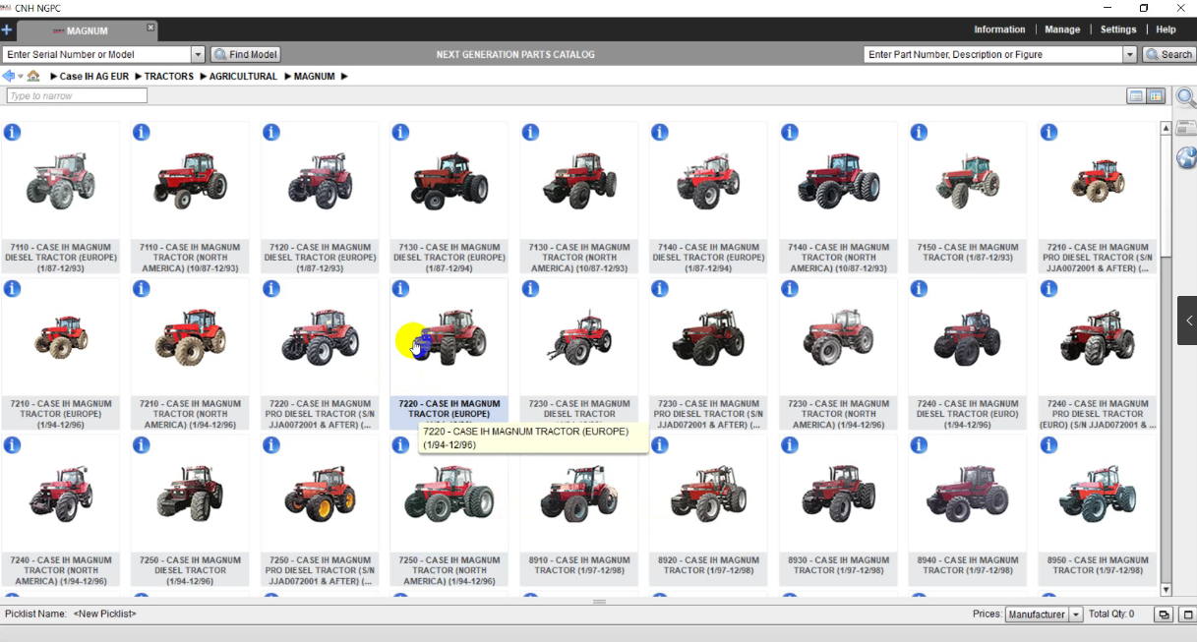Image resolution: width=1197 pixels, height=642 pixels.
Task: Show info for 7240 Diesel Tractor (Euro)
Action: pyautogui.click(x=919, y=288)
